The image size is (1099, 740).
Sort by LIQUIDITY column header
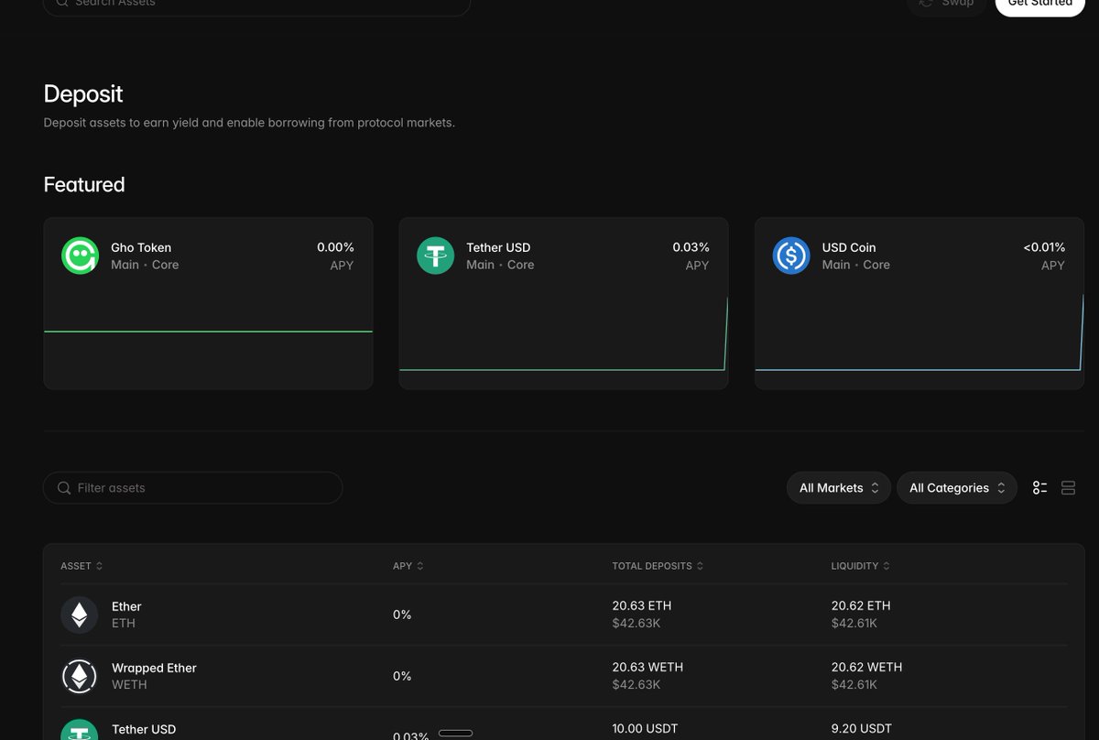click(860, 566)
